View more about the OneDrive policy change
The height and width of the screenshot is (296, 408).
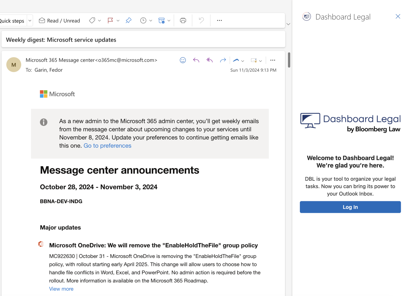click(x=61, y=289)
